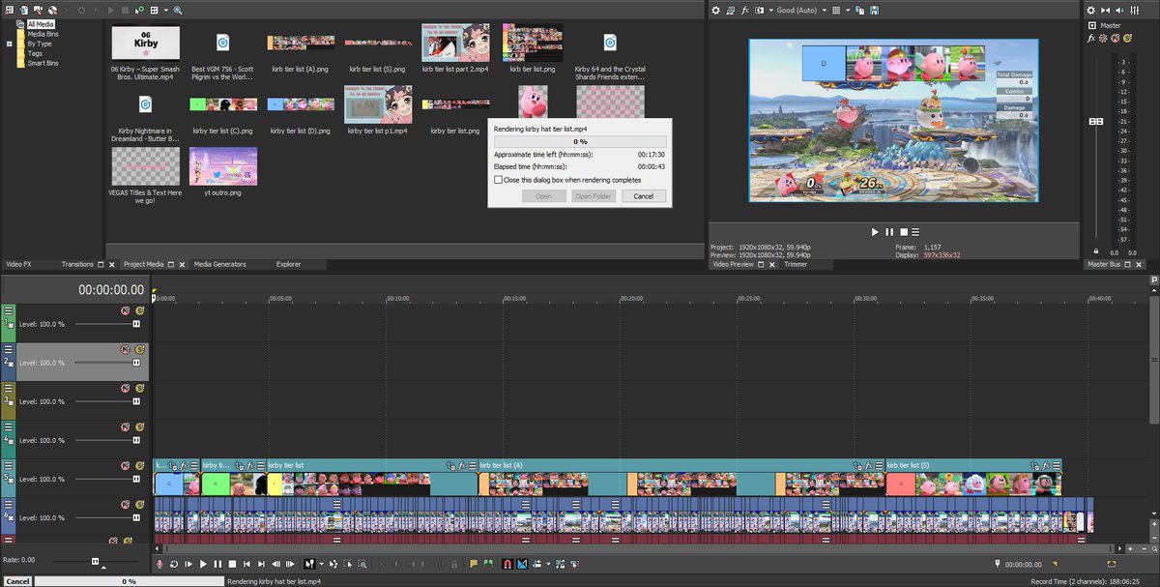Cancel render in the rendering dialog

tap(644, 196)
